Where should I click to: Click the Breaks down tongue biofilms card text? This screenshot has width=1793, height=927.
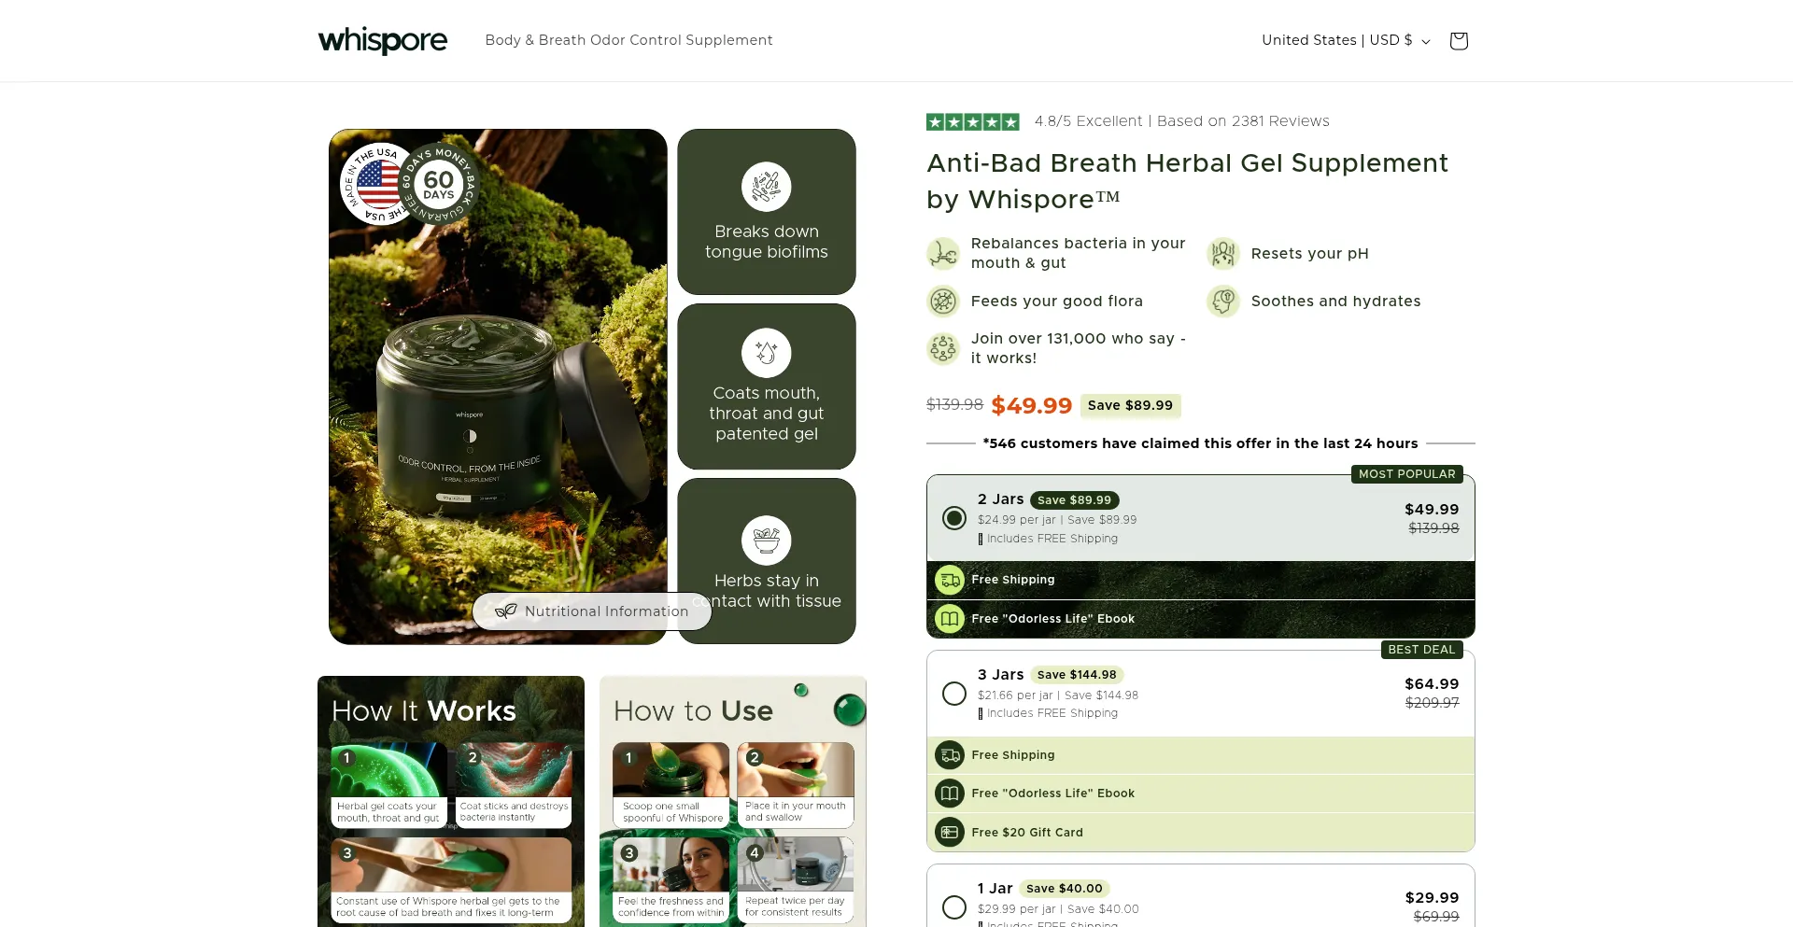click(x=767, y=242)
